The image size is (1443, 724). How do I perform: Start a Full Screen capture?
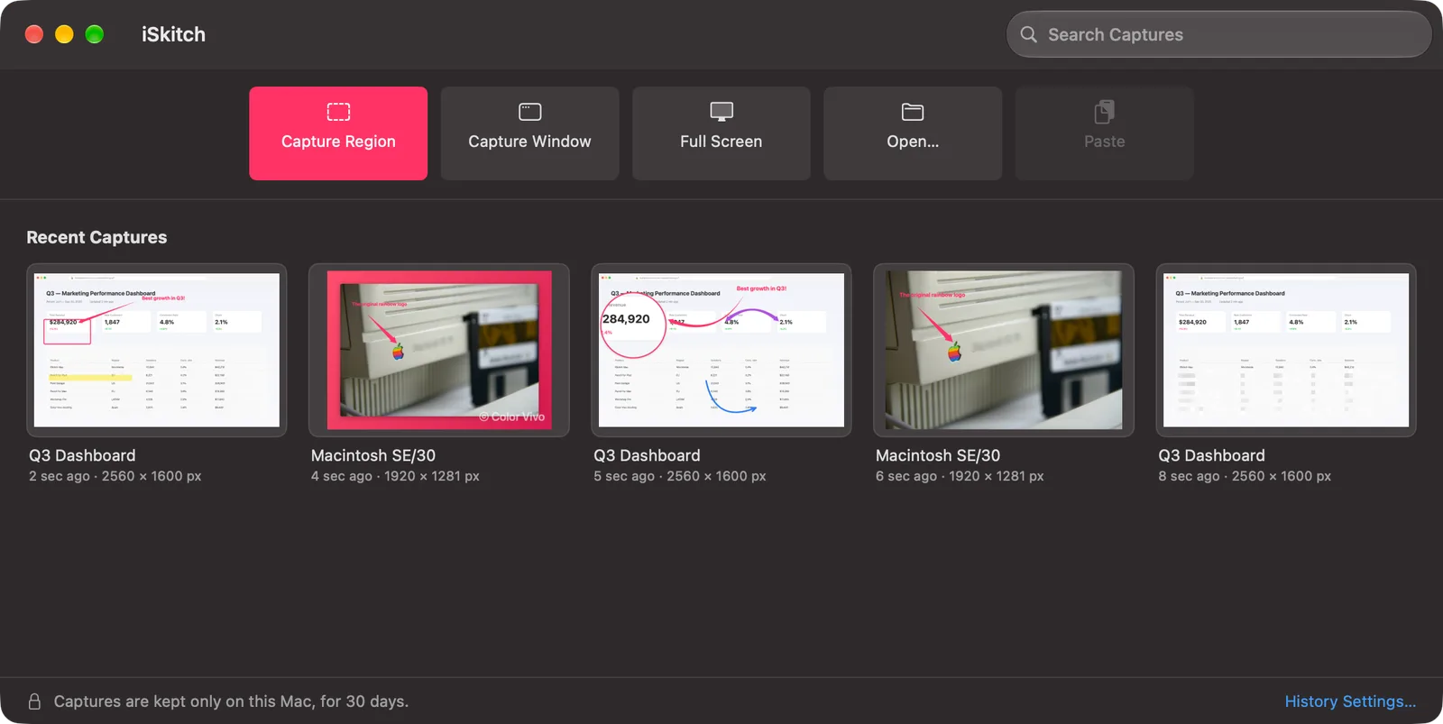[x=721, y=133]
